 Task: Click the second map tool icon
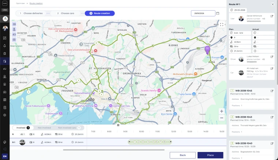[x=14, y=29]
